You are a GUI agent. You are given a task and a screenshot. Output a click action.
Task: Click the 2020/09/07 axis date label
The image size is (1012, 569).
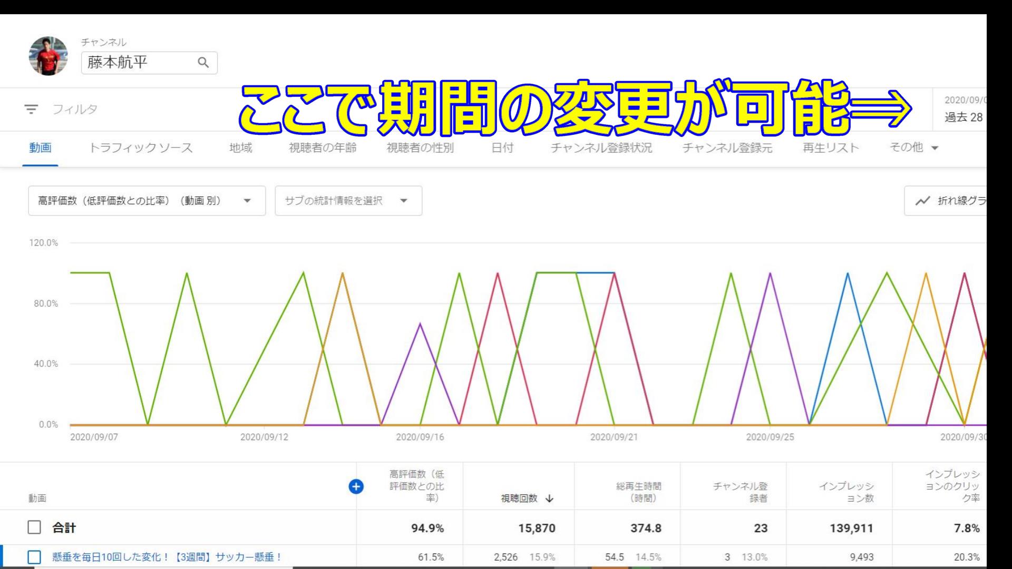tap(94, 437)
